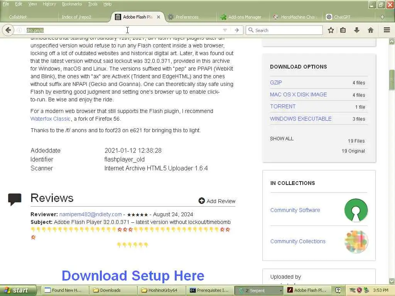Screen dimensions: 395x296
Task: Close the Adobe Flash Player tab
Action: 159,17
